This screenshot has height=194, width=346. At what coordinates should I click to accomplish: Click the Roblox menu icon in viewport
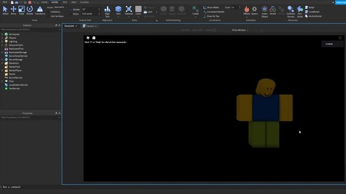point(88,38)
